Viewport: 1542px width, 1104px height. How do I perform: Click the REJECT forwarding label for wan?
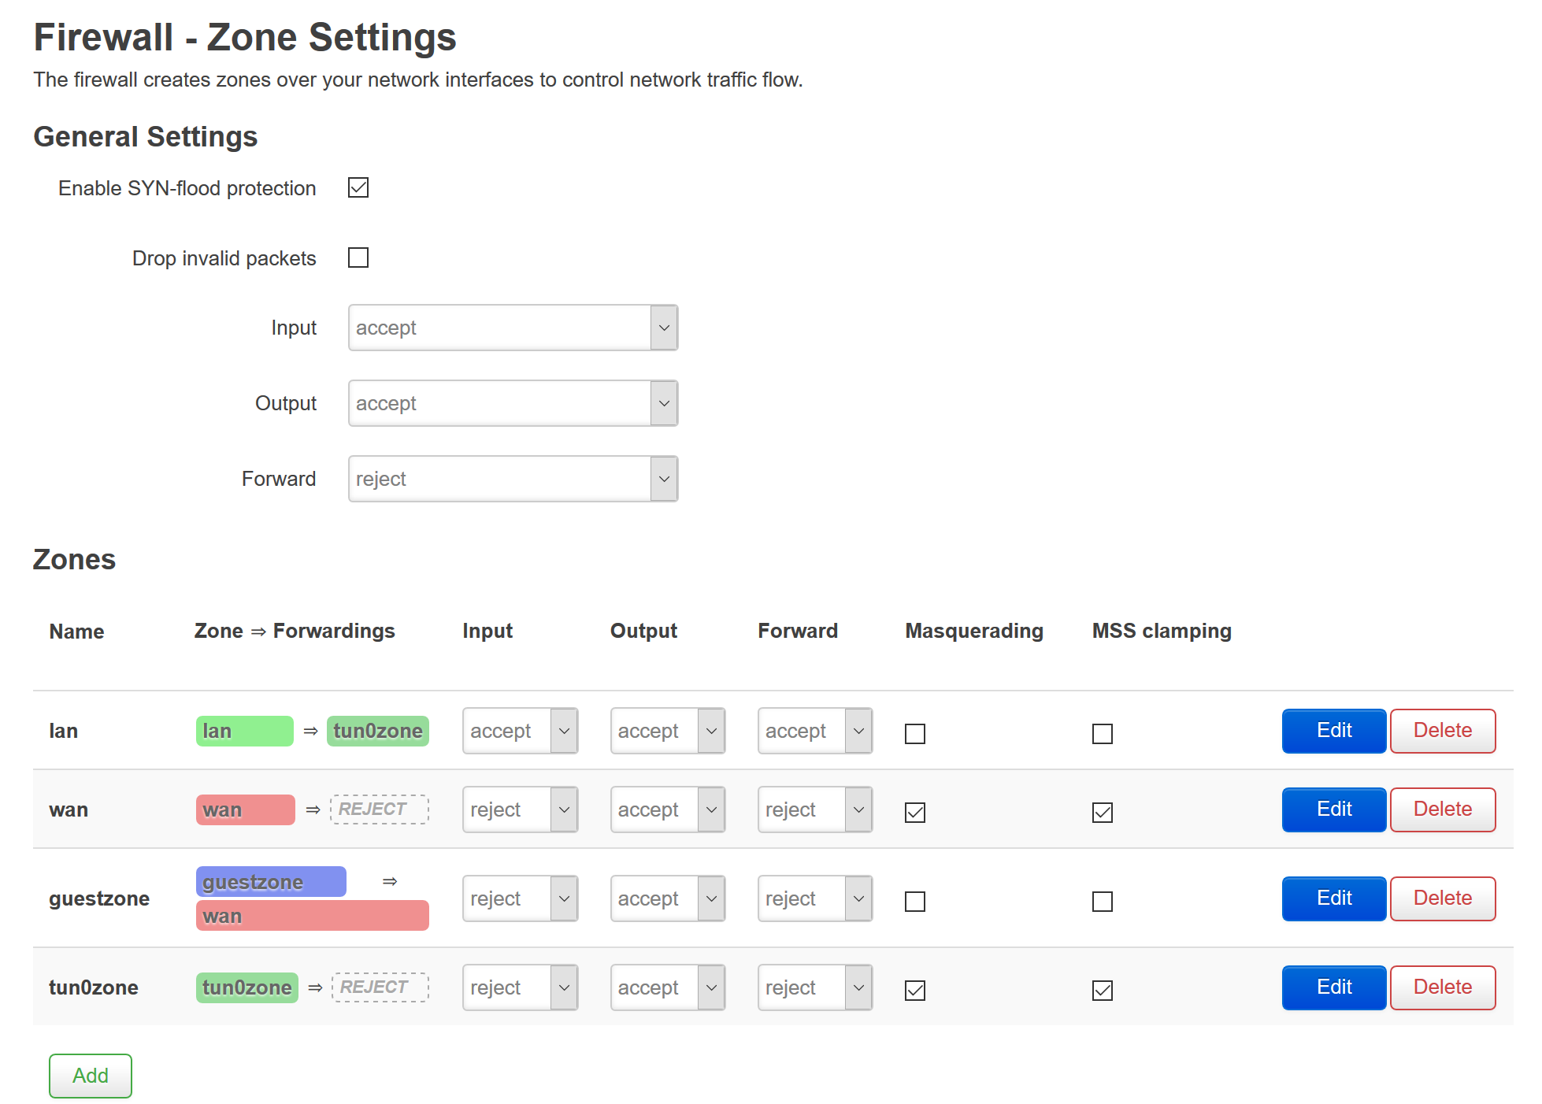tap(379, 809)
